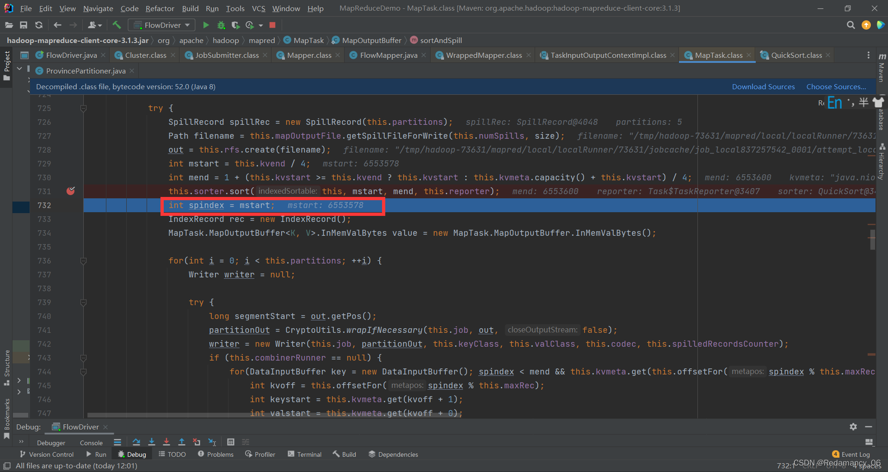This screenshot has width=888, height=472.
Task: Click the Step Over debugger icon
Action: 136,442
